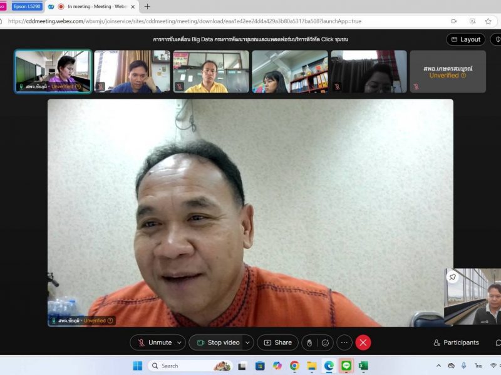Open the emoji reactions icon

325,342
